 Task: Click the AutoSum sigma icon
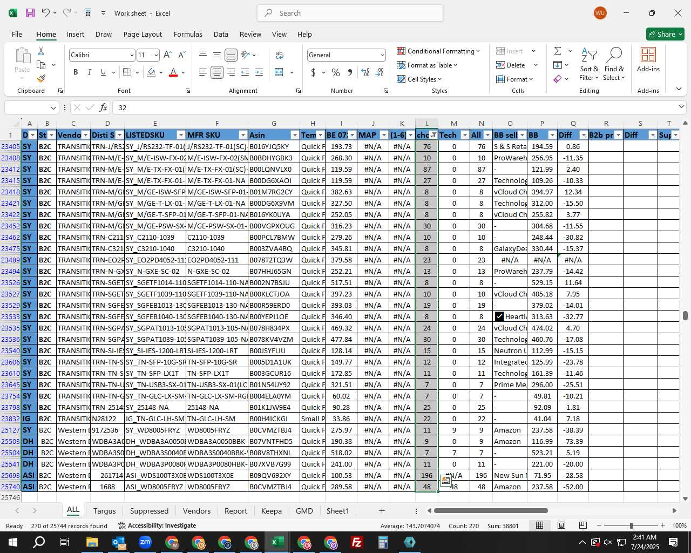(x=558, y=51)
